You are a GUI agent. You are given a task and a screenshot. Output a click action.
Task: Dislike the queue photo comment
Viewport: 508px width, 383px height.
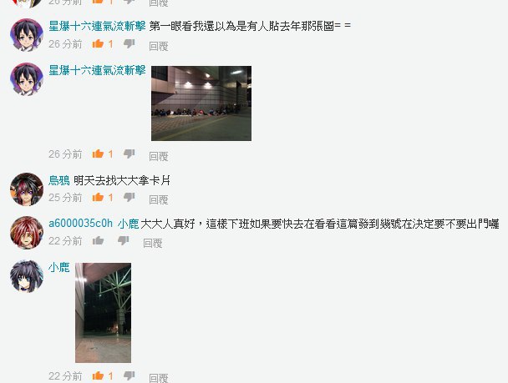(x=130, y=154)
